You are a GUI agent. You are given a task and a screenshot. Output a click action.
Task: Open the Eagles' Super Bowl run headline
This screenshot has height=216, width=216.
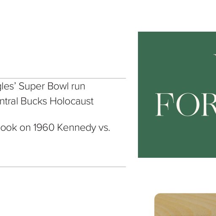pos(43,86)
